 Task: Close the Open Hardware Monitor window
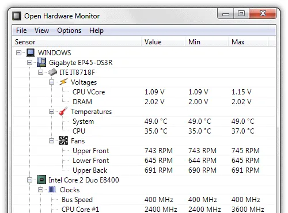pyautogui.click(x=263, y=14)
